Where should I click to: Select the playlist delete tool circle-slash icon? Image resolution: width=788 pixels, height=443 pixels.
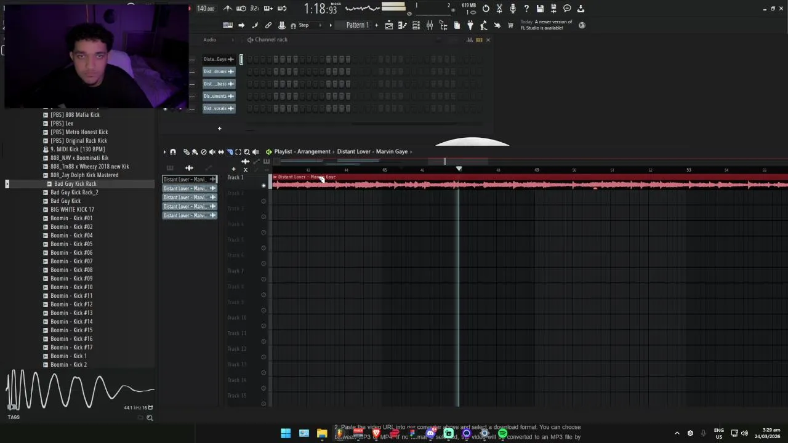204,152
